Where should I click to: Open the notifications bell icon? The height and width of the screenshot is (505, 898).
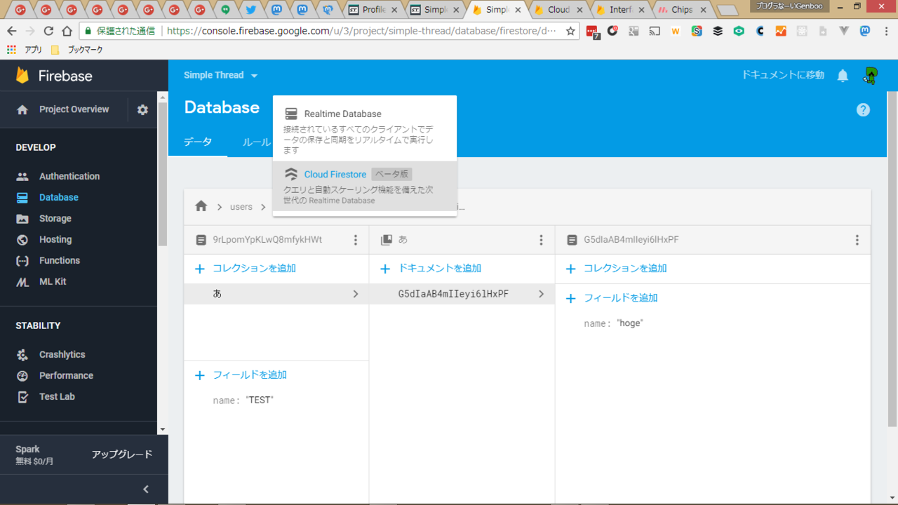843,76
